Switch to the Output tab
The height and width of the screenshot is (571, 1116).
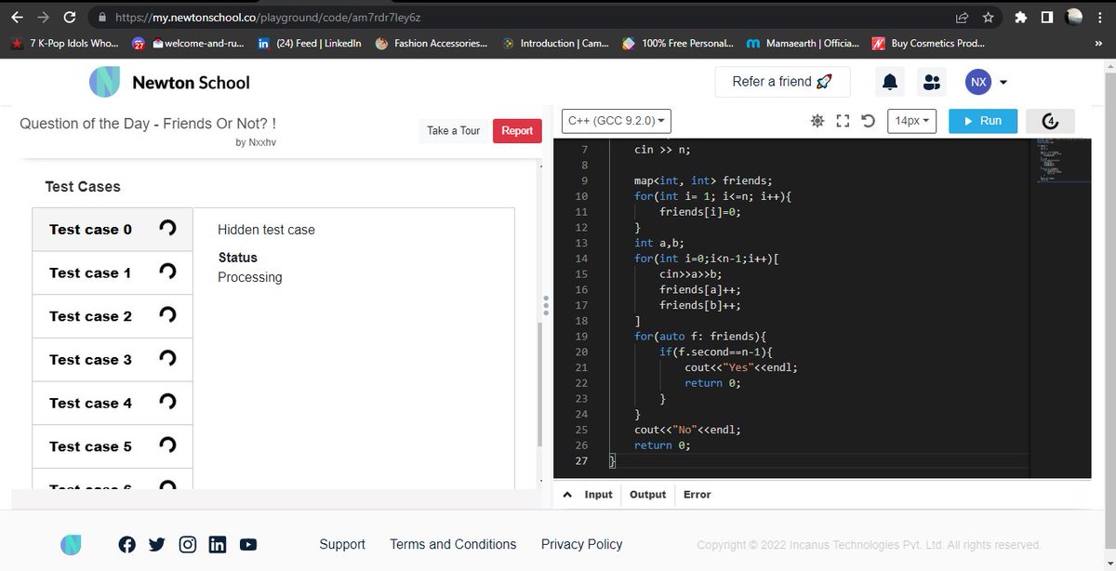tap(648, 495)
